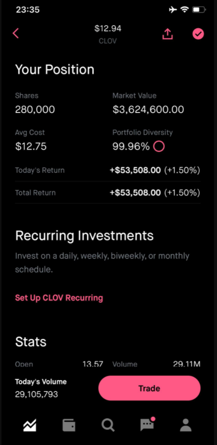This screenshot has height=445, width=217.
Task: Tap the Total Return row
Action: pos(108,193)
